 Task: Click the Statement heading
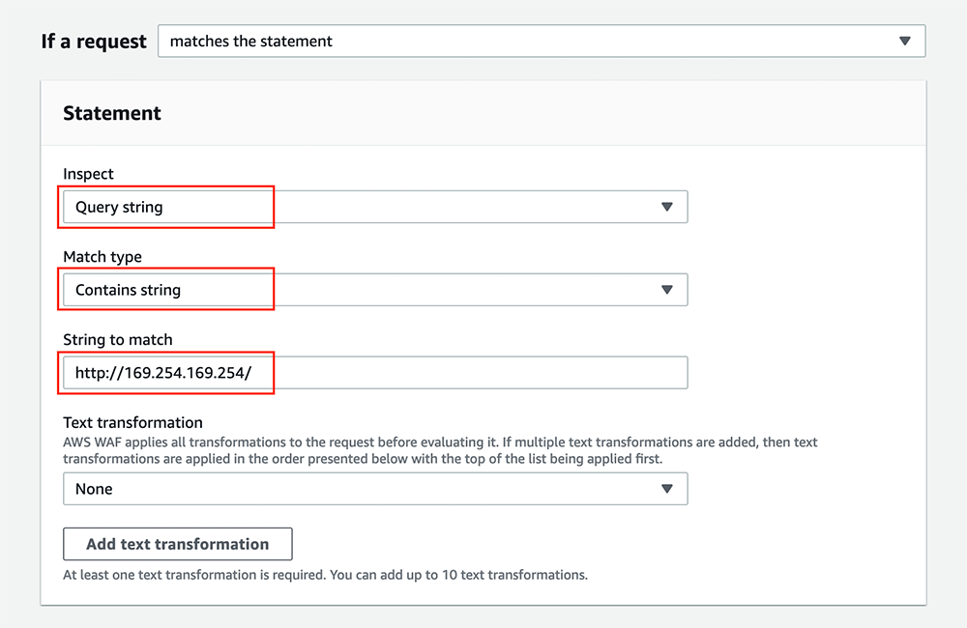pos(112,113)
